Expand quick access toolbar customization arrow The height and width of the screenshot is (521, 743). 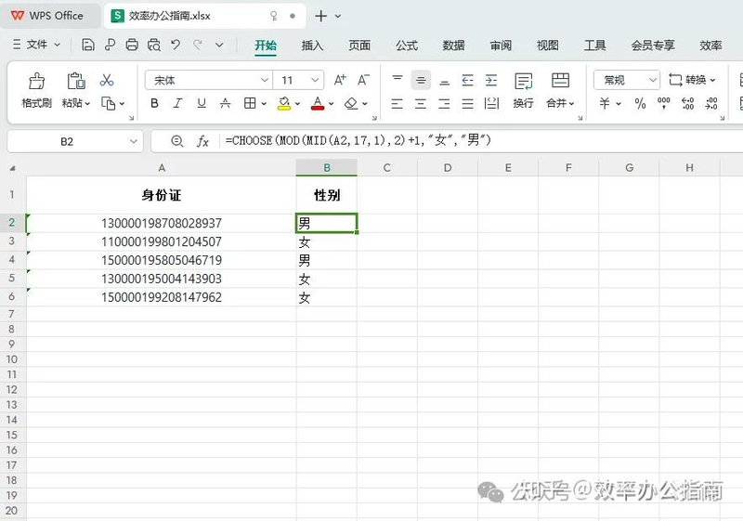tap(219, 45)
